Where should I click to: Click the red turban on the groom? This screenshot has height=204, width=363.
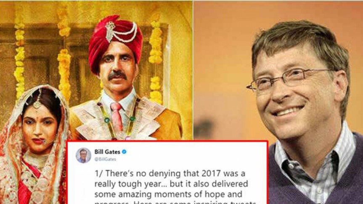[115, 42]
